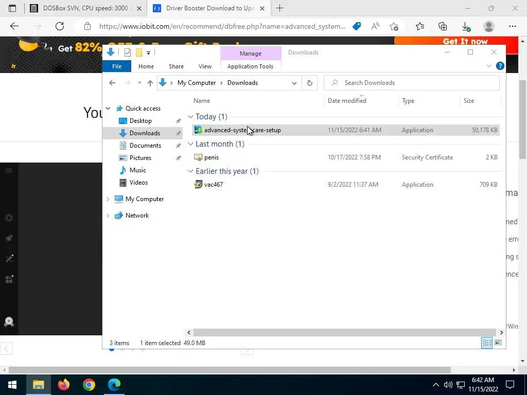The image size is (527, 395).
Task: Select Downloads in the navigation pane
Action: click(145, 133)
